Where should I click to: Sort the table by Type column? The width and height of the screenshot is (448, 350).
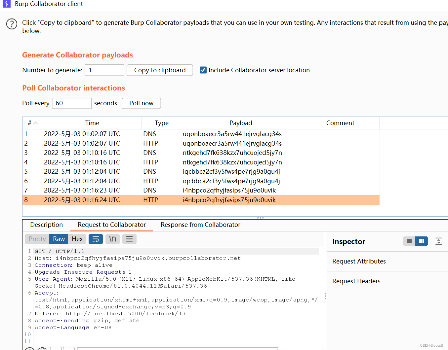point(161,123)
